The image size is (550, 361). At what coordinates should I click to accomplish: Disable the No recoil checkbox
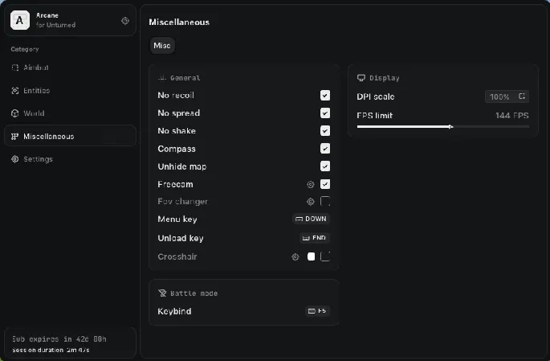(x=325, y=96)
